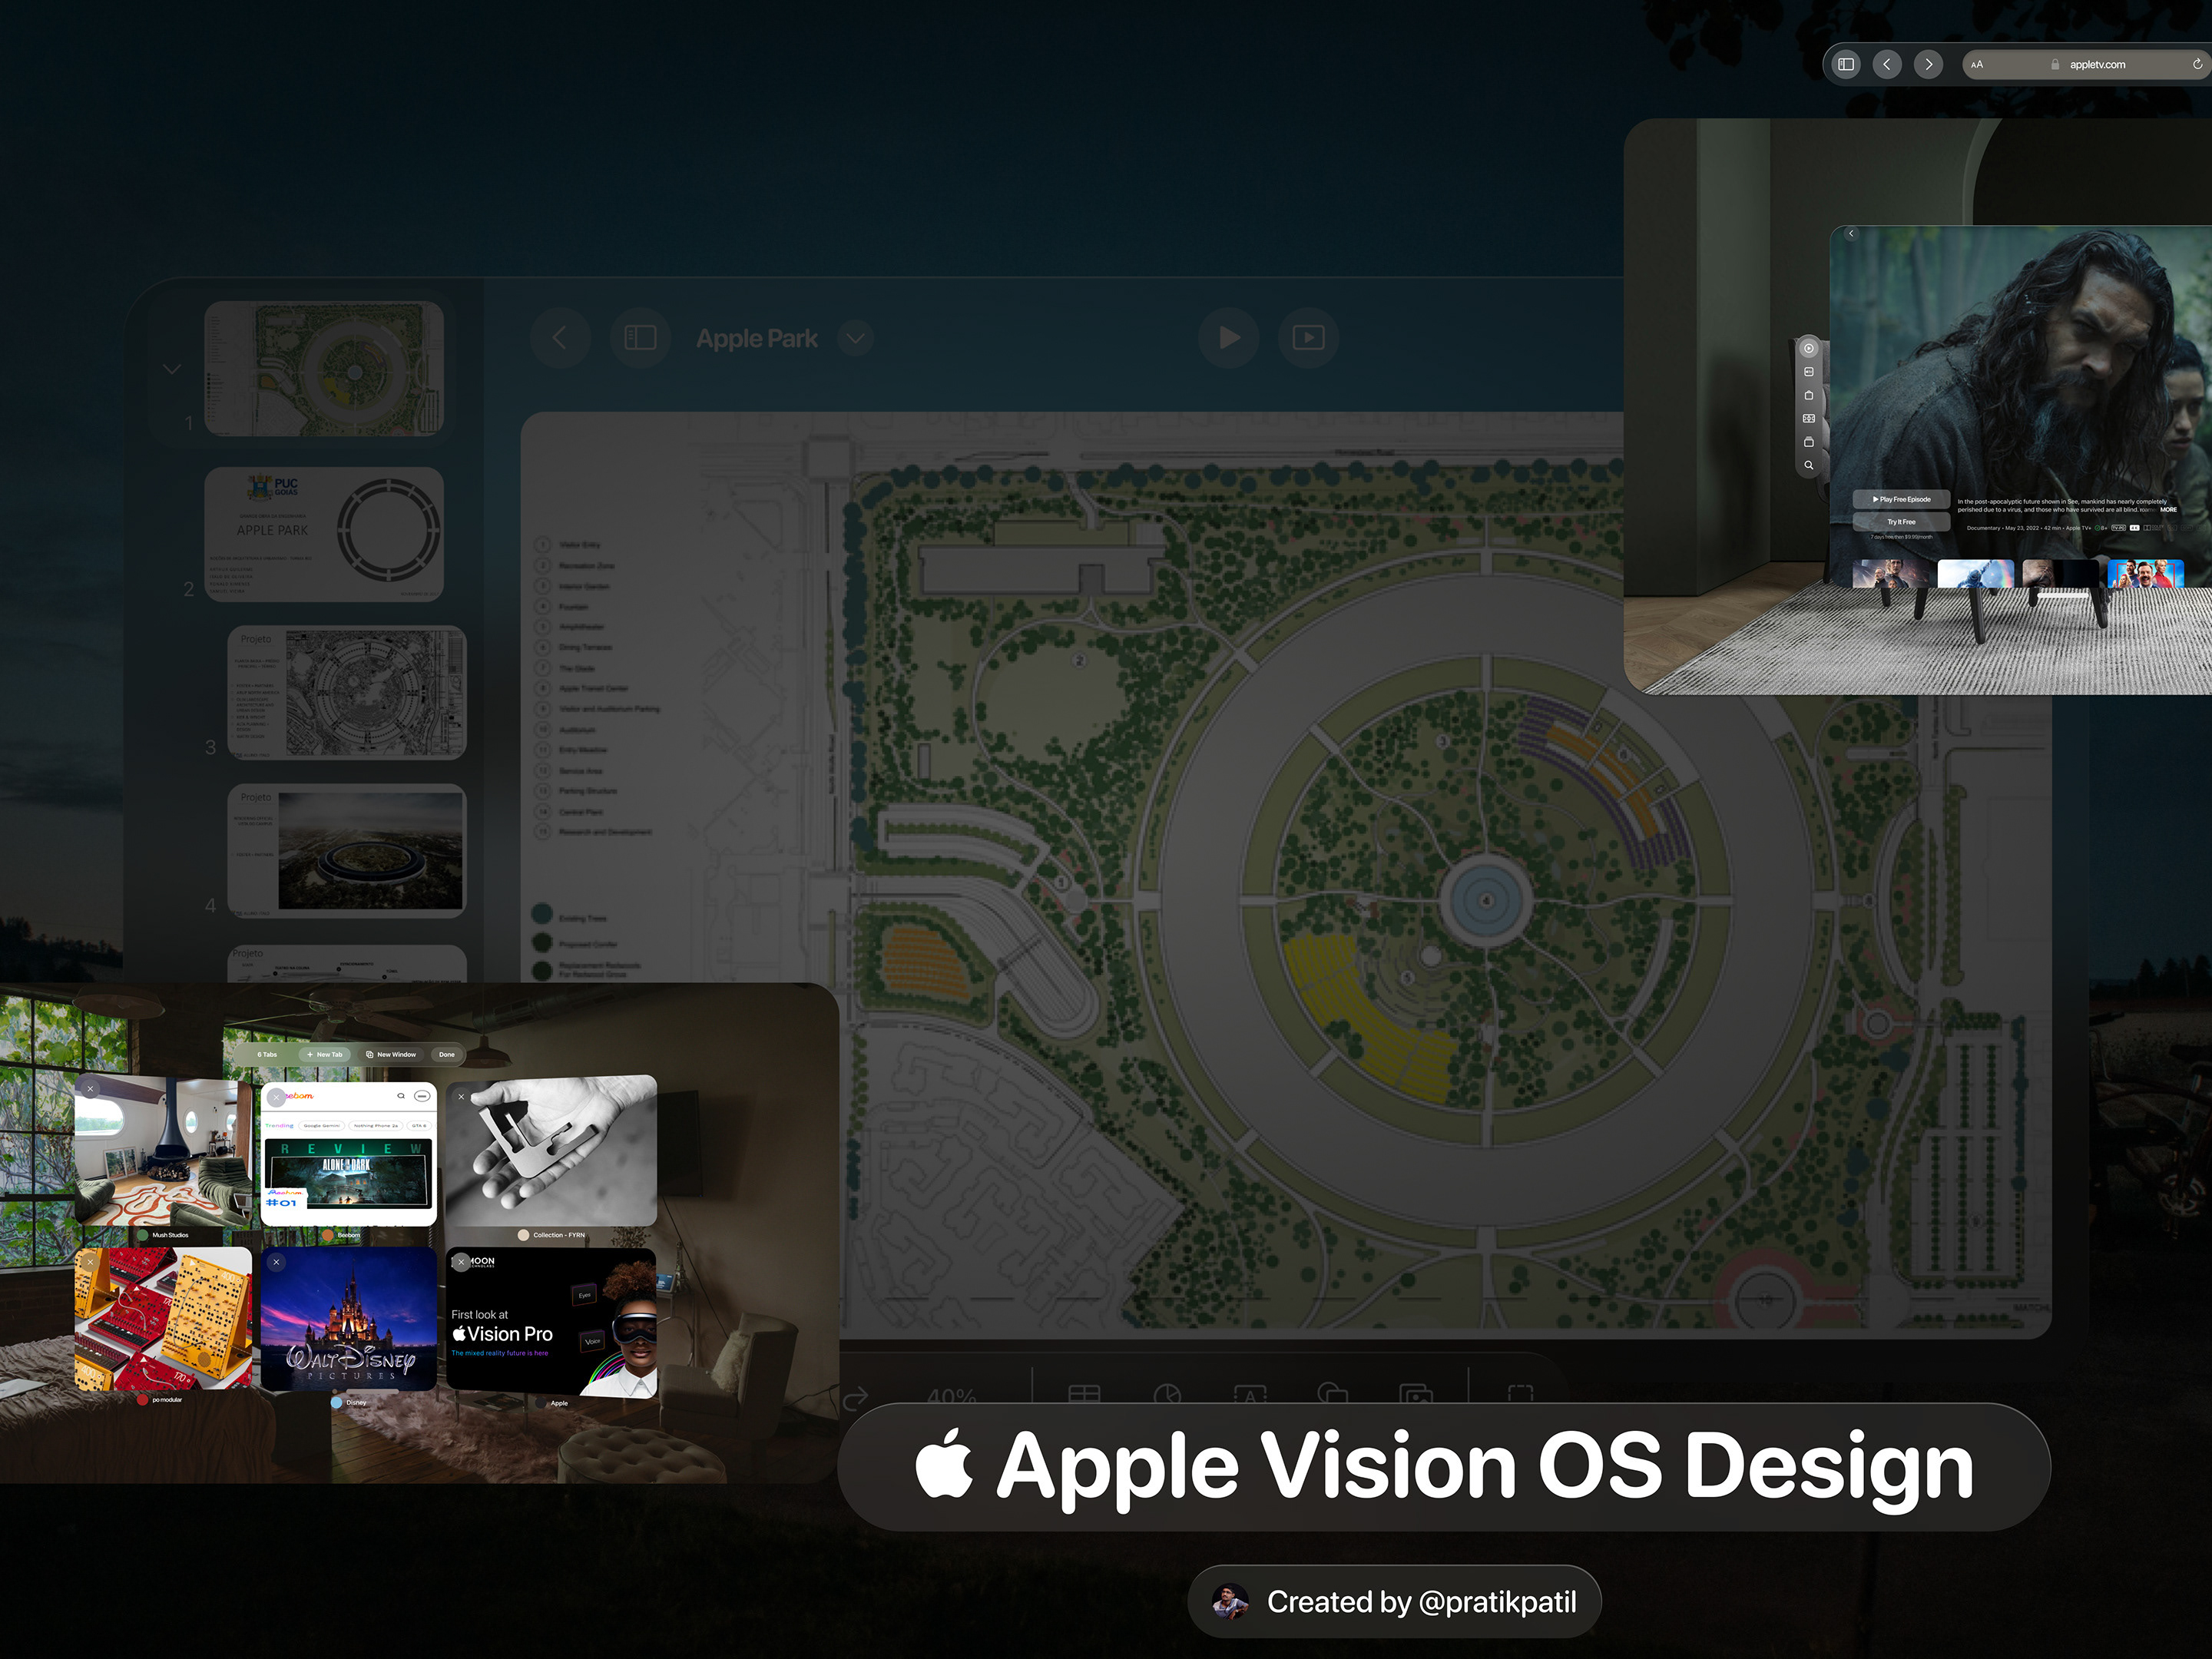Select slide 4 aerial photo thumbnail
This screenshot has height=1659, width=2212.
pyautogui.click(x=347, y=851)
